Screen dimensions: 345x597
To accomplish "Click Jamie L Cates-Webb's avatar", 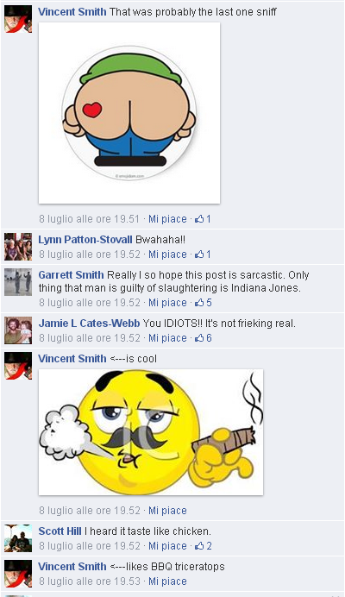I will point(18,330).
